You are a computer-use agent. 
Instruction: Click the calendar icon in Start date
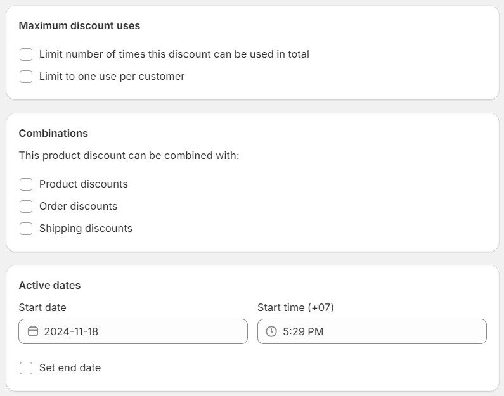(x=33, y=331)
